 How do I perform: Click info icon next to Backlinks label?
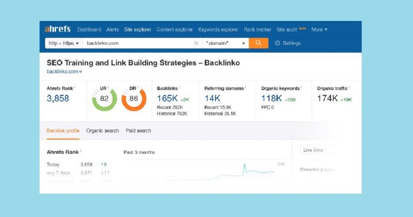[180, 88]
